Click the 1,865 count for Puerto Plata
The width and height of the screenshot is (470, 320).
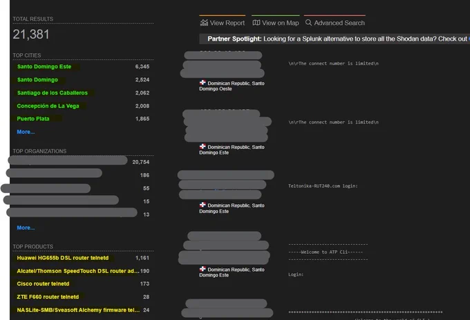[142, 119]
